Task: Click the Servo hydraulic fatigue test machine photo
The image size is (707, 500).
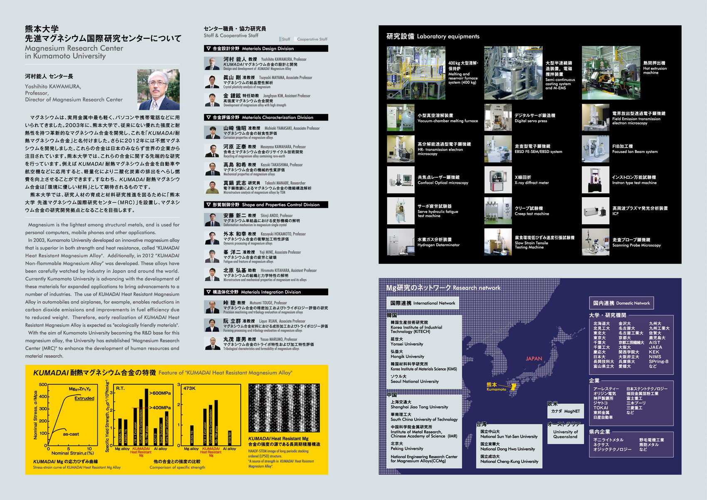Action: click(x=400, y=211)
